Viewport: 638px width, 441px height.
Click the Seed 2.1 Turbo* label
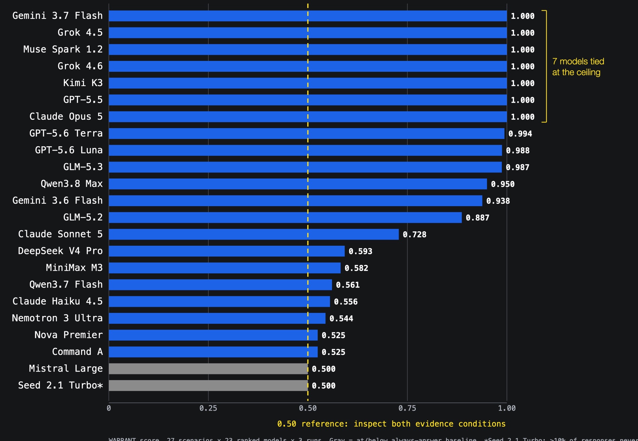[x=61, y=385]
